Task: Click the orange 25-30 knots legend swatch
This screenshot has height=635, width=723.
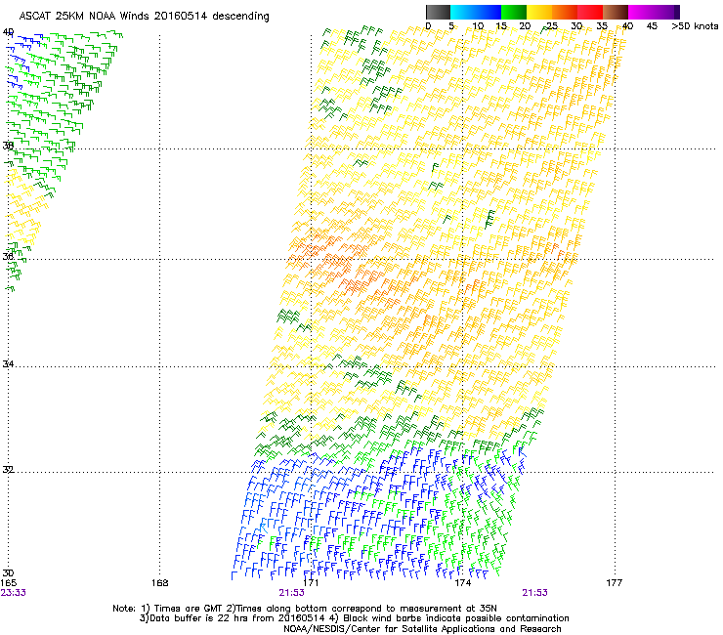Action: (565, 12)
